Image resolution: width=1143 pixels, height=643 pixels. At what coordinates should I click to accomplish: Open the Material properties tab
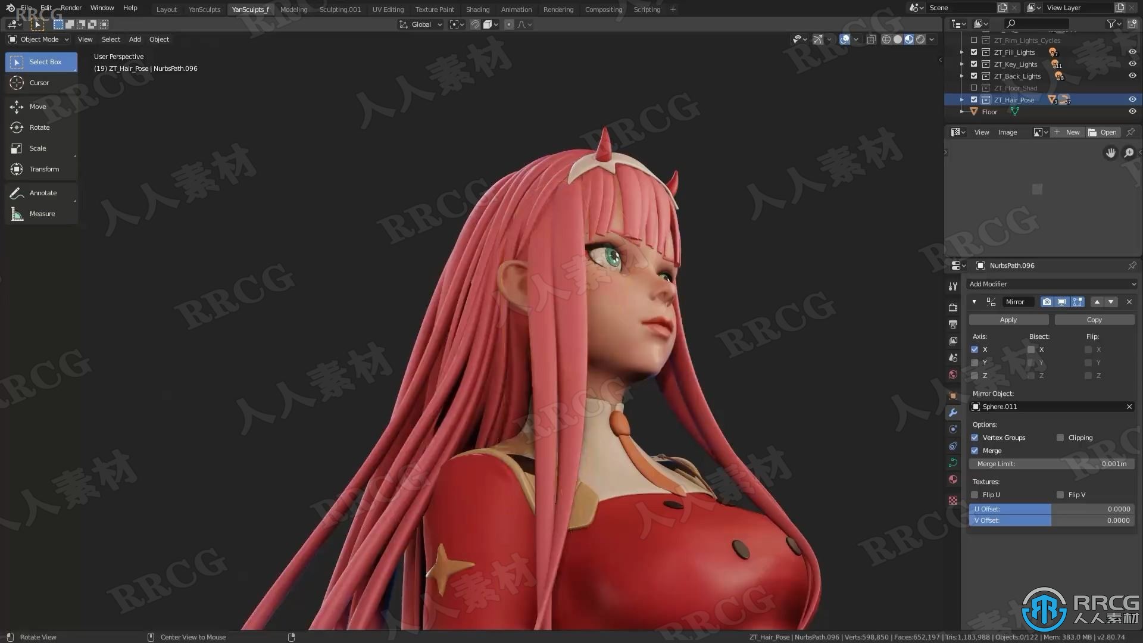click(x=953, y=479)
